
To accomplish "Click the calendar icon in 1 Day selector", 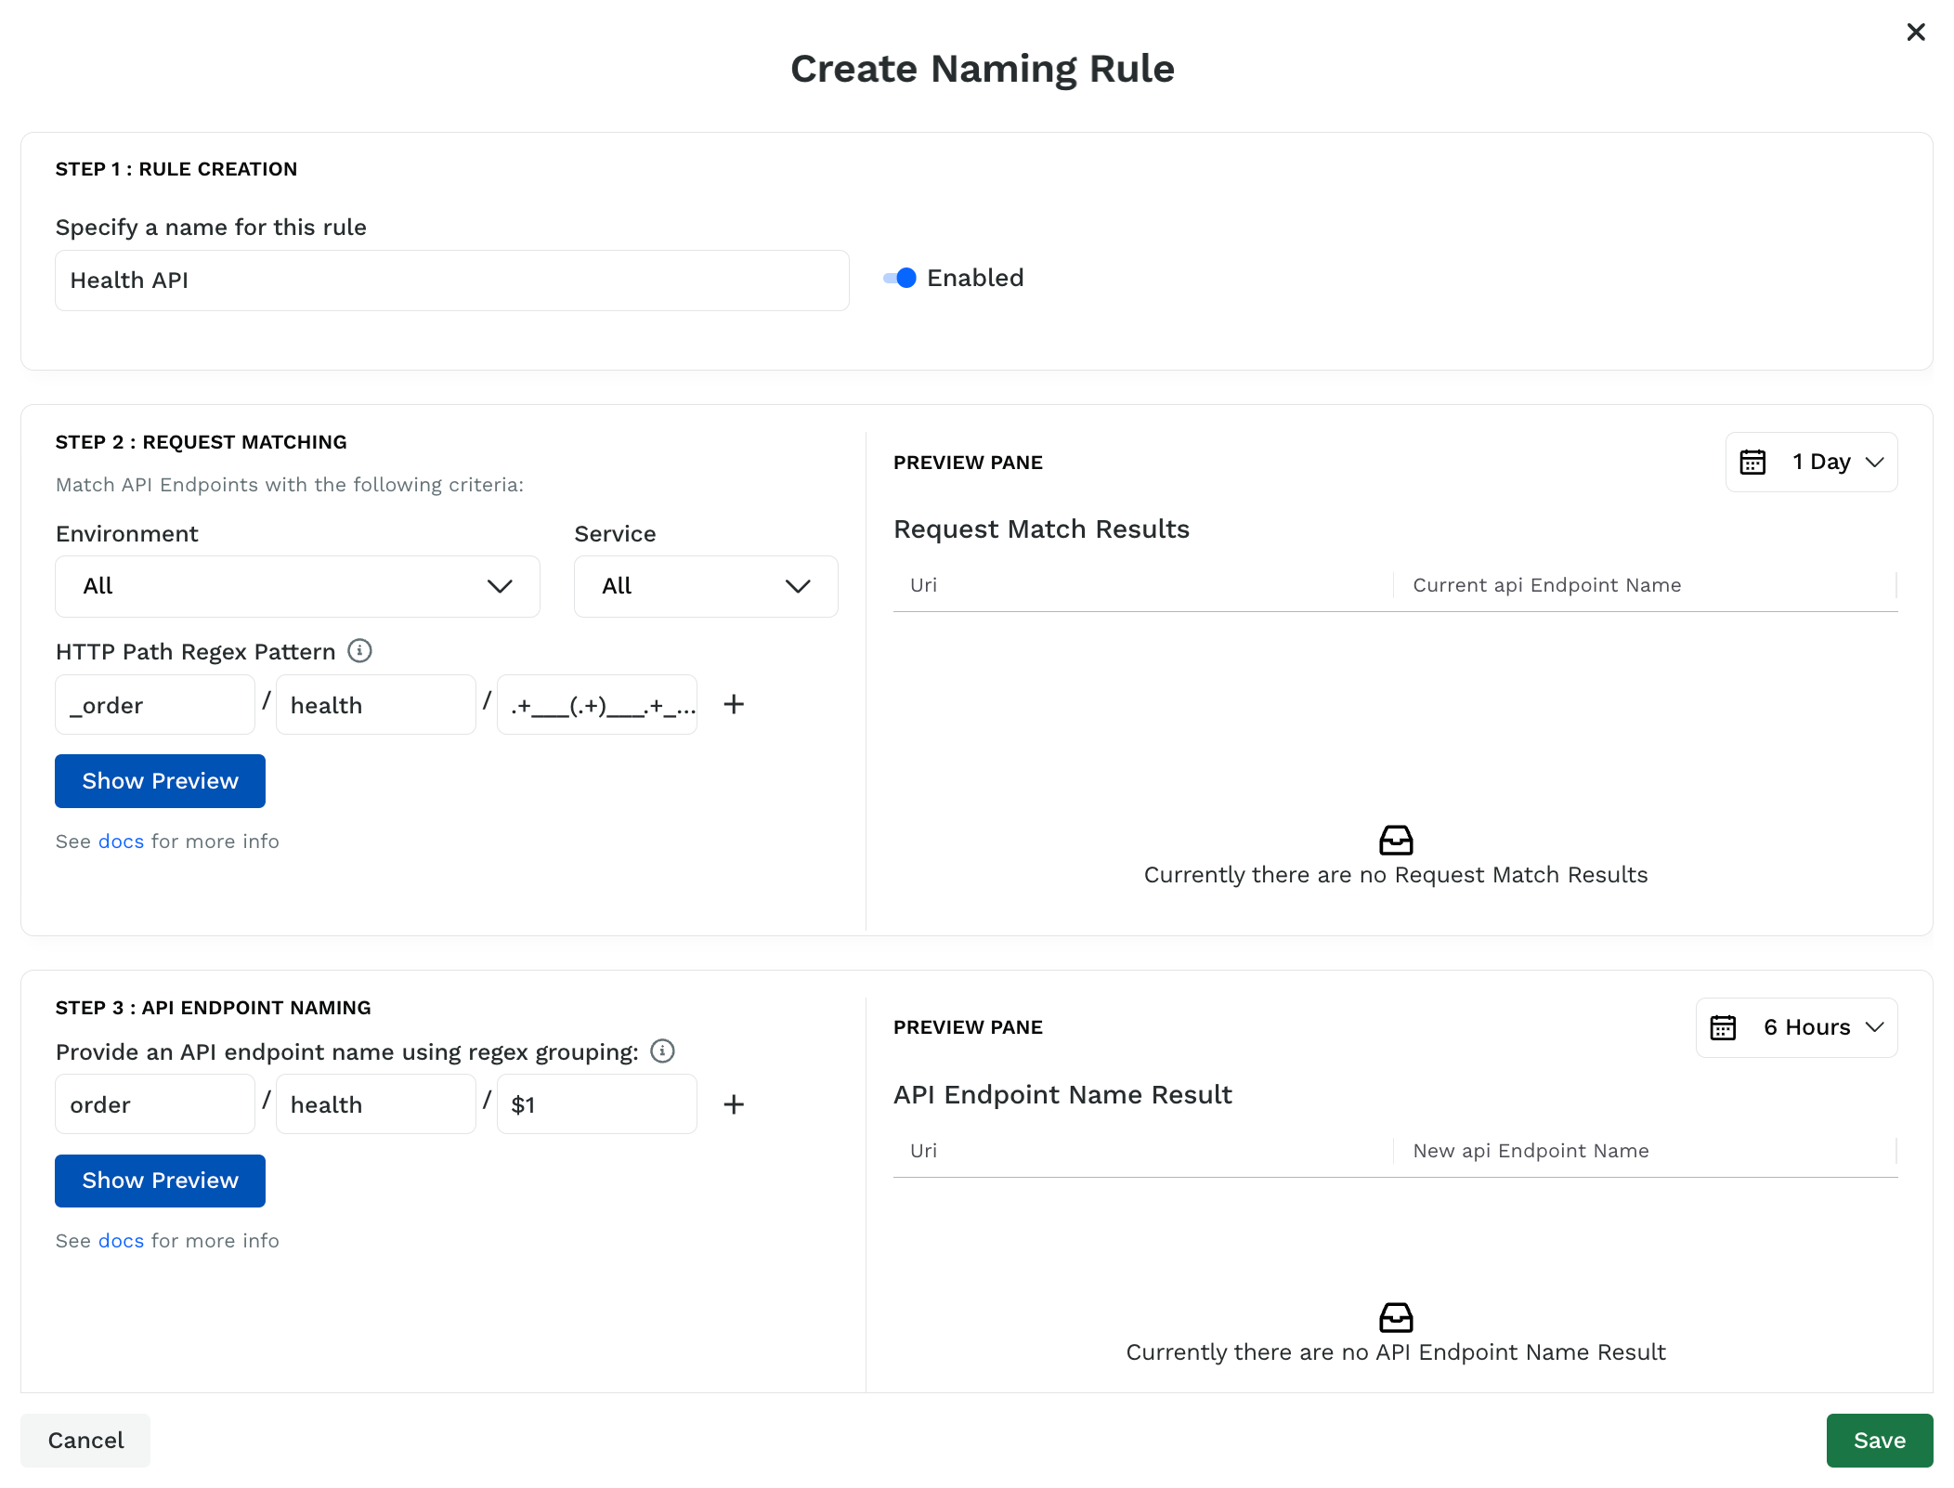I will pyautogui.click(x=1752, y=462).
